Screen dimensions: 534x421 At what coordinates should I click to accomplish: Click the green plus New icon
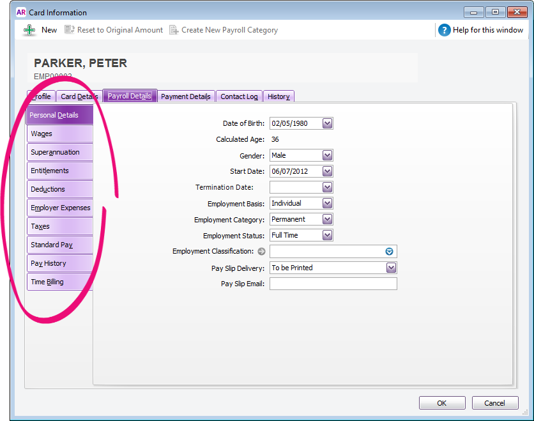[29, 30]
